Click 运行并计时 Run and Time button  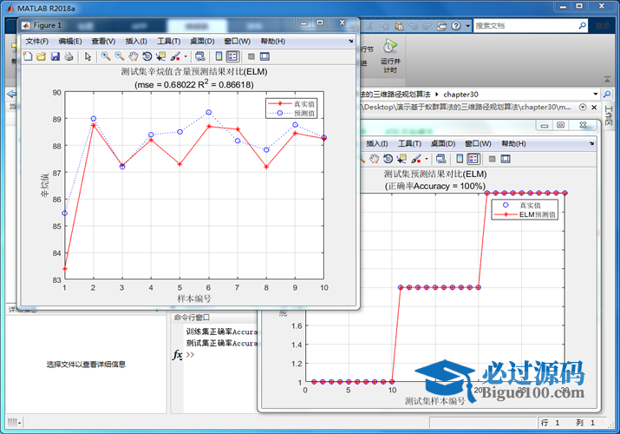(390, 56)
